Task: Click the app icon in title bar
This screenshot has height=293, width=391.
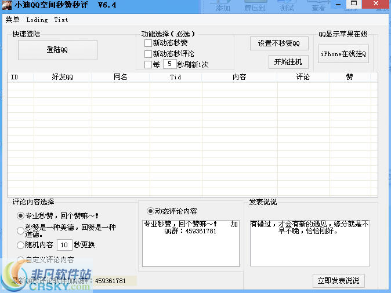Action: click(x=7, y=5)
